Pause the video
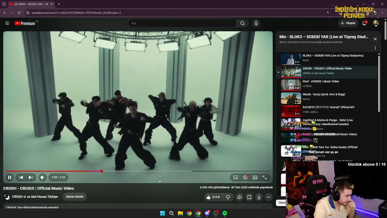387x218 pixels. [x=10, y=177]
